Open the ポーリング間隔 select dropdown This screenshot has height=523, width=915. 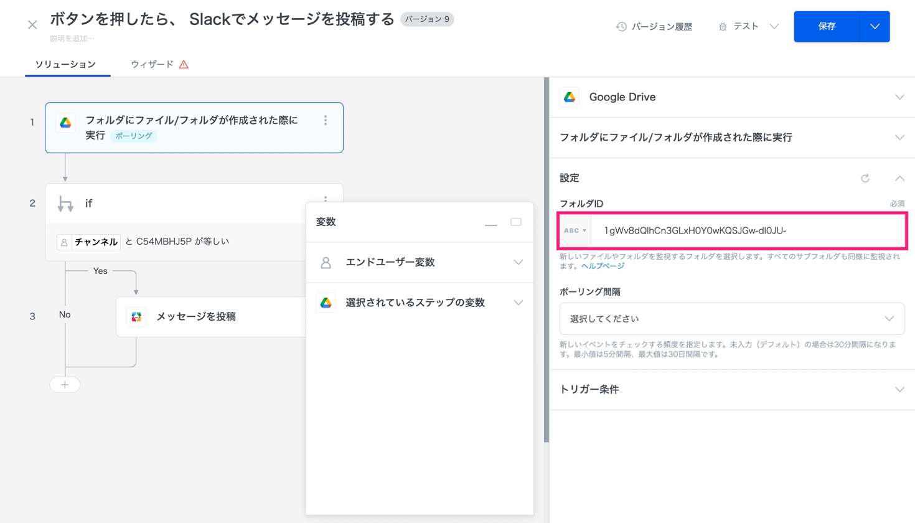[731, 319]
